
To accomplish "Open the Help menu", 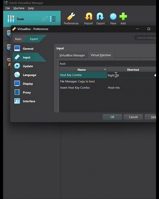I will tap(31, 8).
